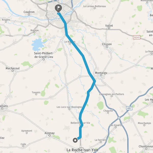Select the Clisson town marker
153x153 pixels.
click(x=107, y=47)
